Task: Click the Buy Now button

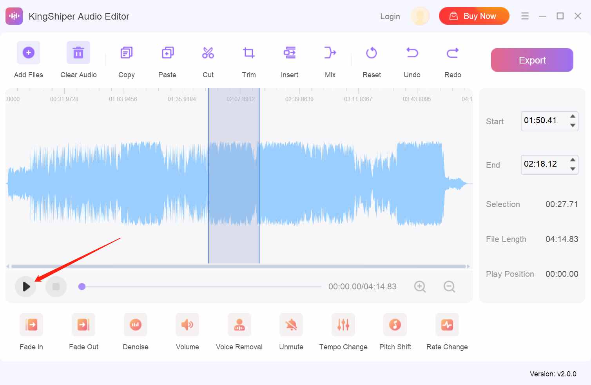Action: [474, 16]
